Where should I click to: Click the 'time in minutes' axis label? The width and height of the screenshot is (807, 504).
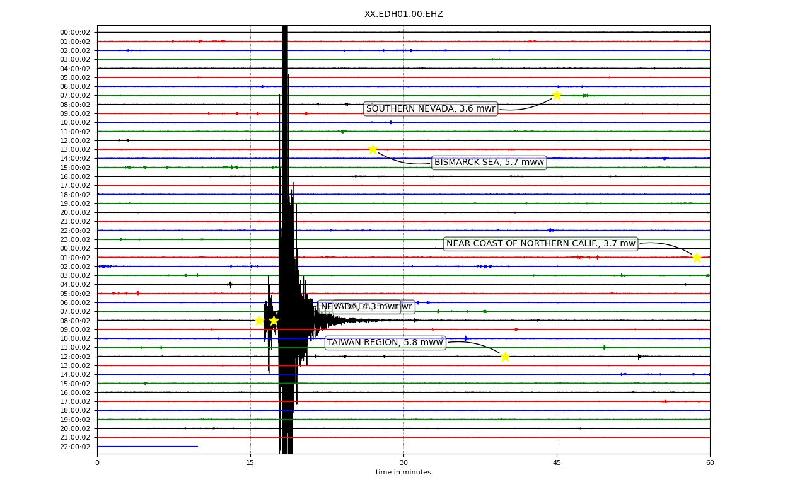click(403, 472)
